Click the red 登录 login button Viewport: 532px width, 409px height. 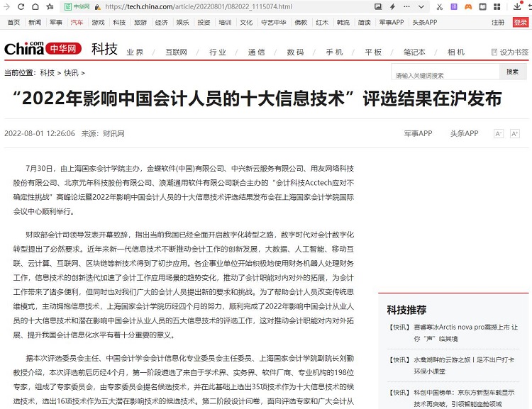(x=521, y=22)
